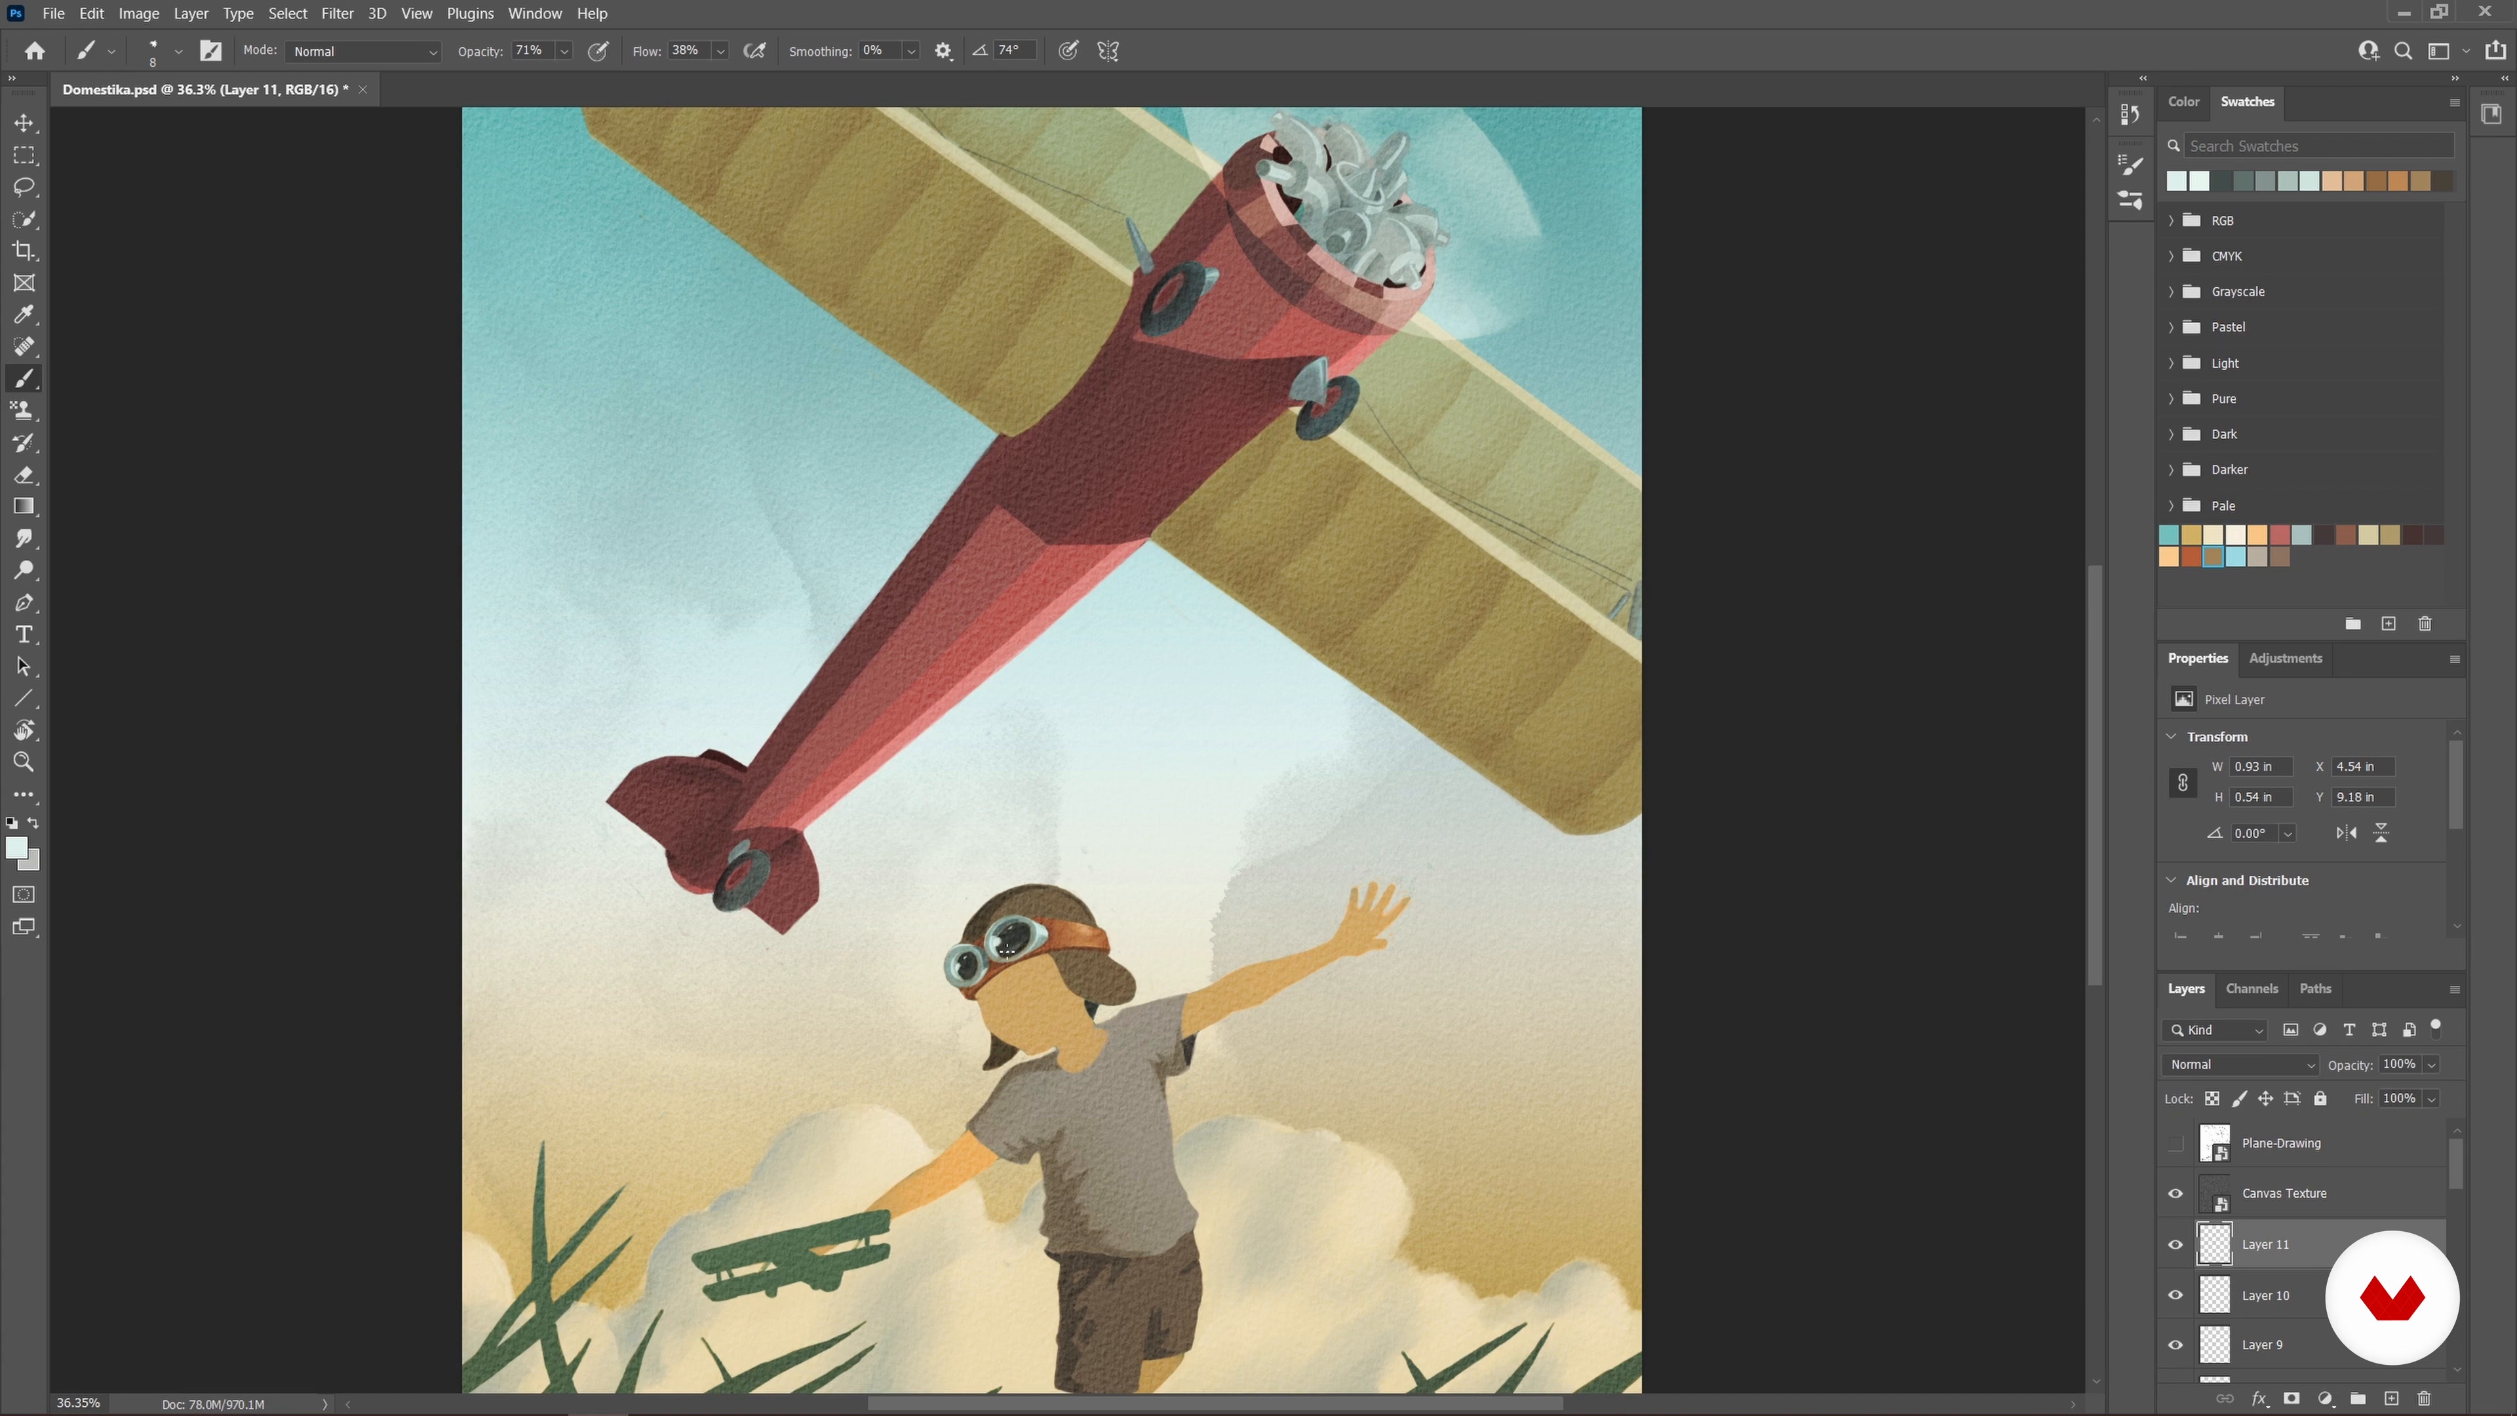Select the Pen tool
This screenshot has height=1416, width=2517.
point(24,603)
